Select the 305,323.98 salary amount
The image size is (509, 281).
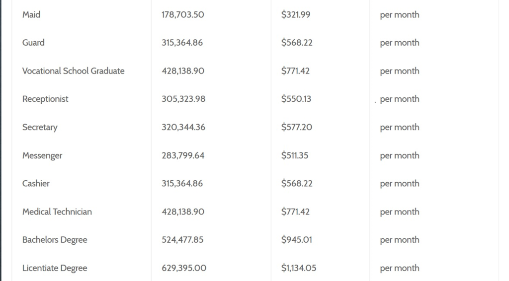point(183,99)
